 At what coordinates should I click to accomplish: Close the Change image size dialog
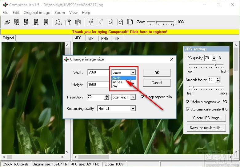point(172,59)
